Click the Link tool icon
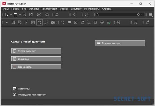 click(63, 22)
